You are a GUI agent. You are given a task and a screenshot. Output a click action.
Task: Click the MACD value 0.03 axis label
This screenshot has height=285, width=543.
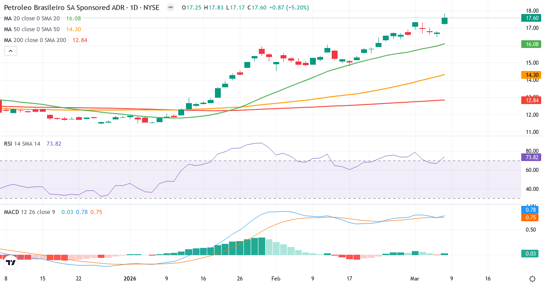[x=530, y=254]
